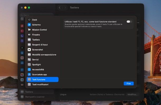The image size is (161, 105).
Task: Select the Schermo category
Action: coord(42,25)
